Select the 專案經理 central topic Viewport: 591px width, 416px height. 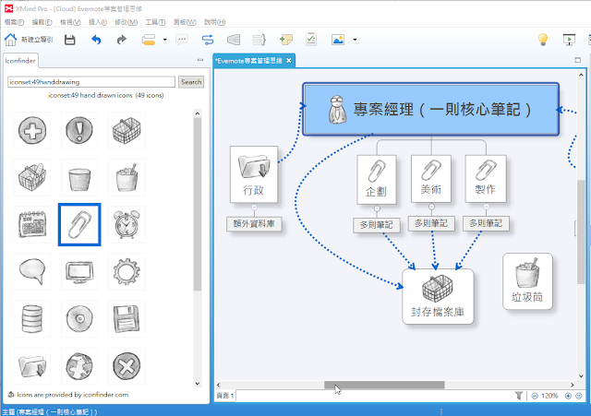[x=431, y=109]
